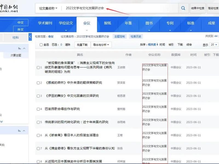Expand the 学位论文 tab arrow
Image resolution: width=219 pixels, height=164 pixels.
[x=66, y=30]
